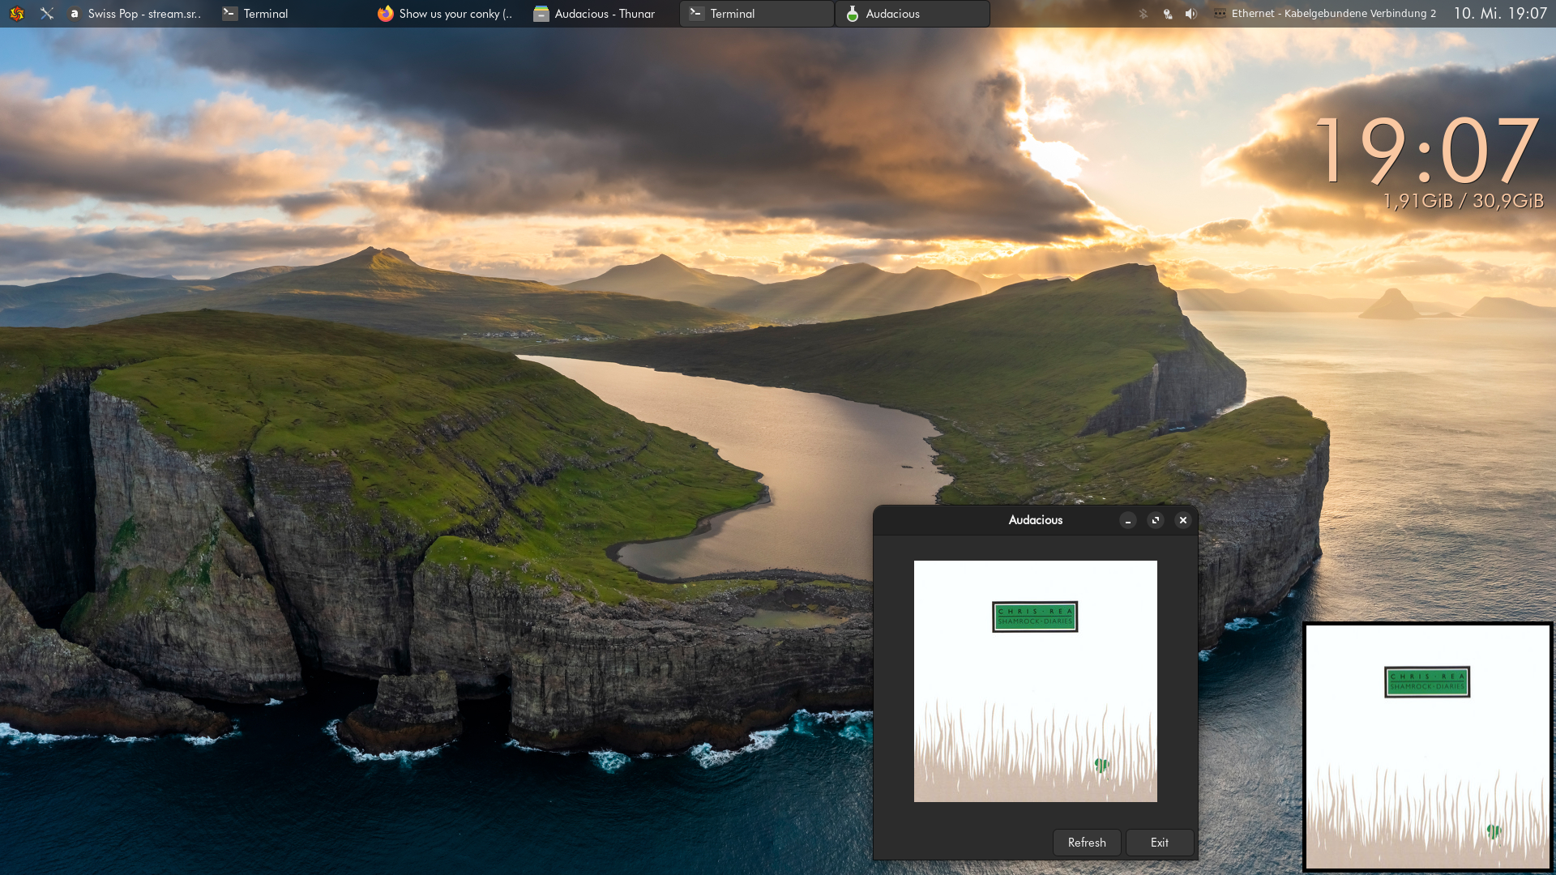
Task: Switch to first Terminal taskbar window
Action: (x=256, y=14)
